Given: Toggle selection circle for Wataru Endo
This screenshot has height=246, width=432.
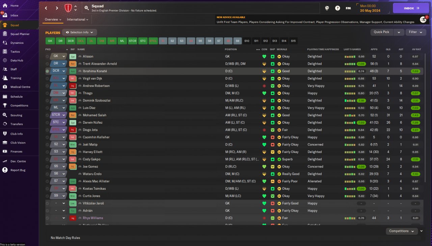Looking at the screenshot, I should 47,174.
